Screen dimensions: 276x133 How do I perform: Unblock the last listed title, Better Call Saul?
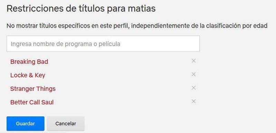194,101
